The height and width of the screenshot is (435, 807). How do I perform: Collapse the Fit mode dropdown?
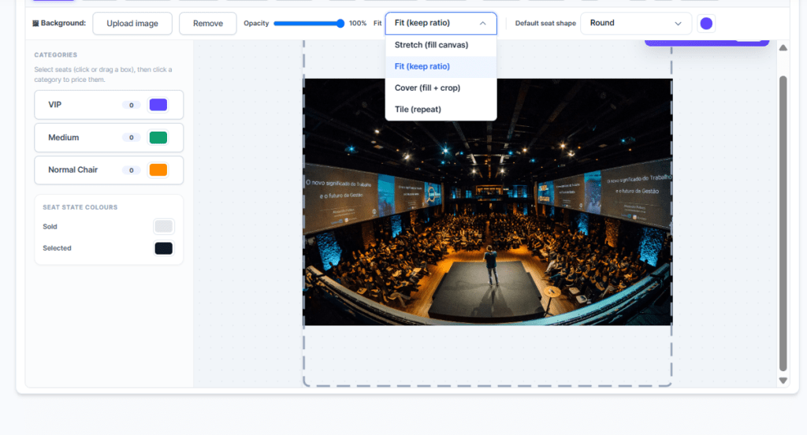tap(441, 23)
